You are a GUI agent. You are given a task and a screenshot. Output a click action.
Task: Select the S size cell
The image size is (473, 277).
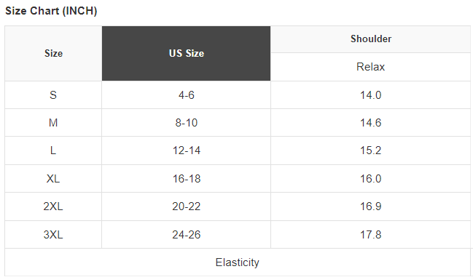[x=53, y=95]
